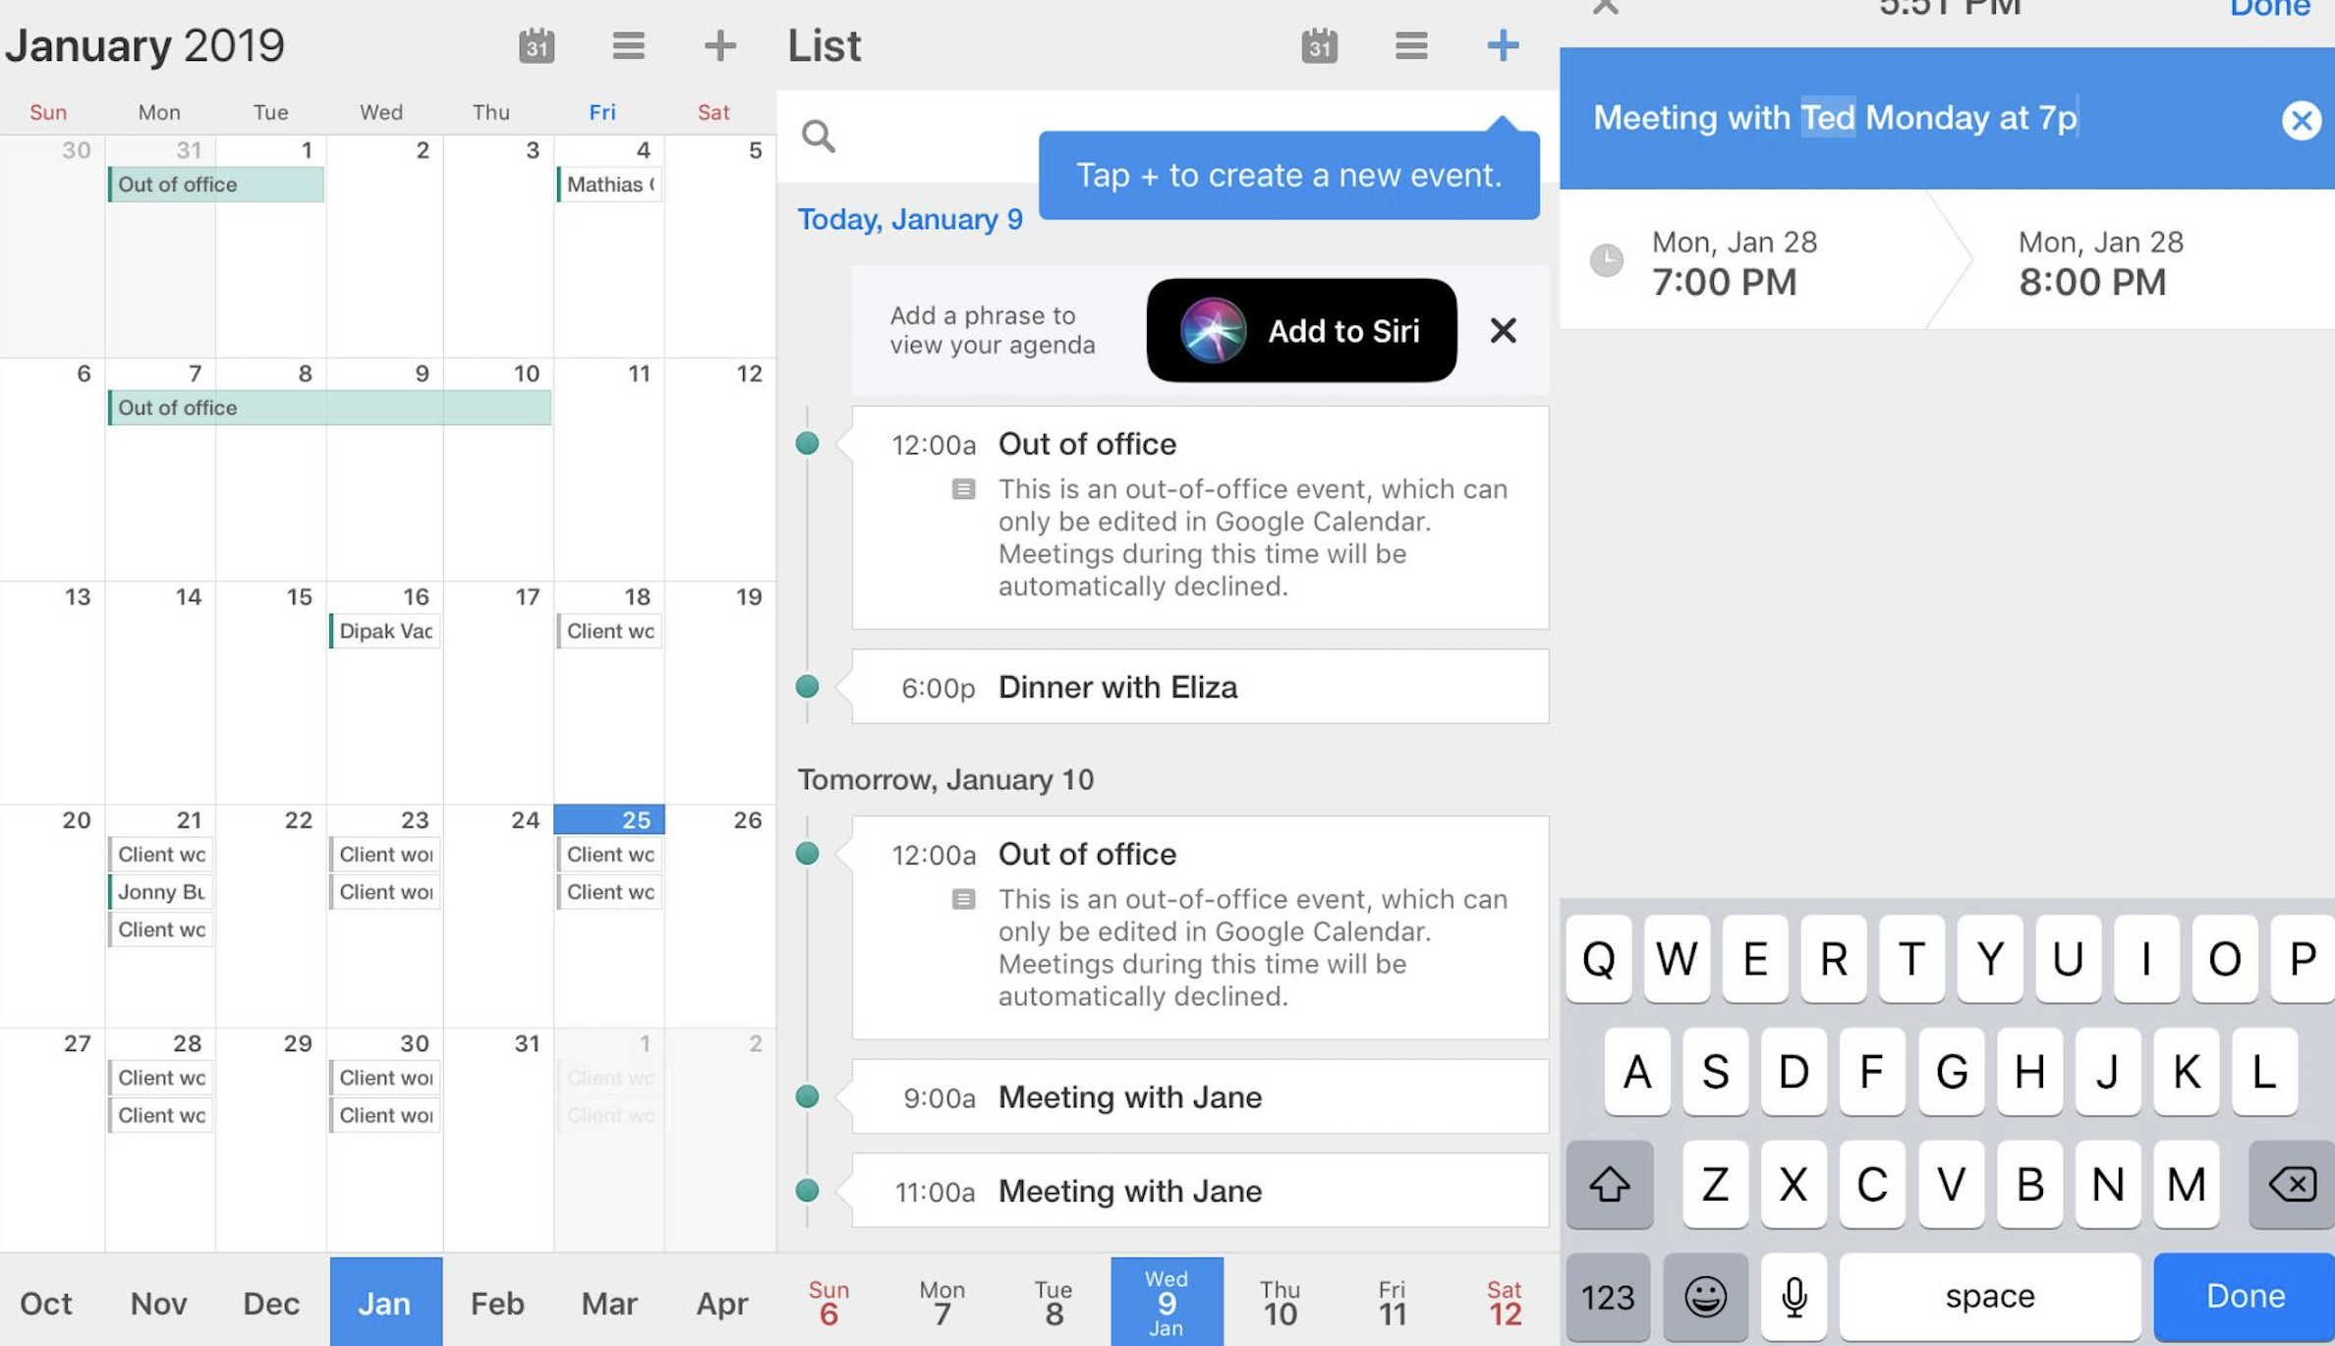Tap the search icon in List view
2335x1346 pixels.
(817, 138)
